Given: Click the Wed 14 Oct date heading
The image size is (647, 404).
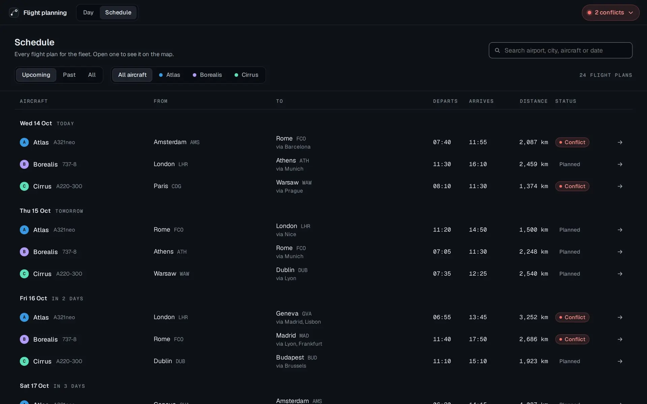Looking at the screenshot, I should [x=36, y=123].
